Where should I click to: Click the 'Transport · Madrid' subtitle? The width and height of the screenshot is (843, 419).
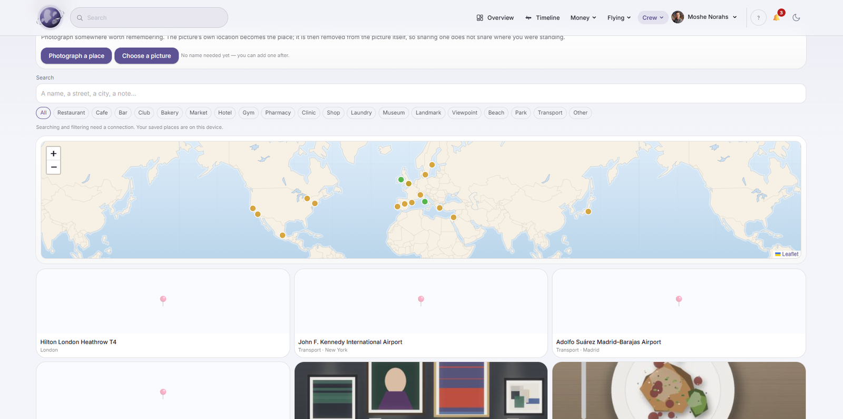[x=578, y=350]
